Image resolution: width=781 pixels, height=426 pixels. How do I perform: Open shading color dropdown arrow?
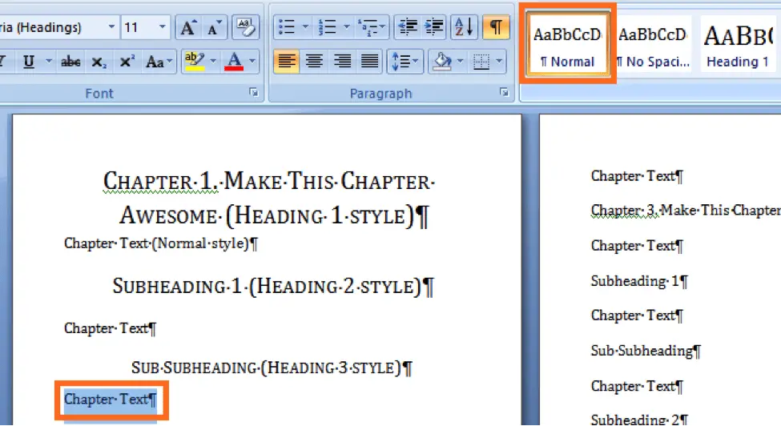[461, 61]
